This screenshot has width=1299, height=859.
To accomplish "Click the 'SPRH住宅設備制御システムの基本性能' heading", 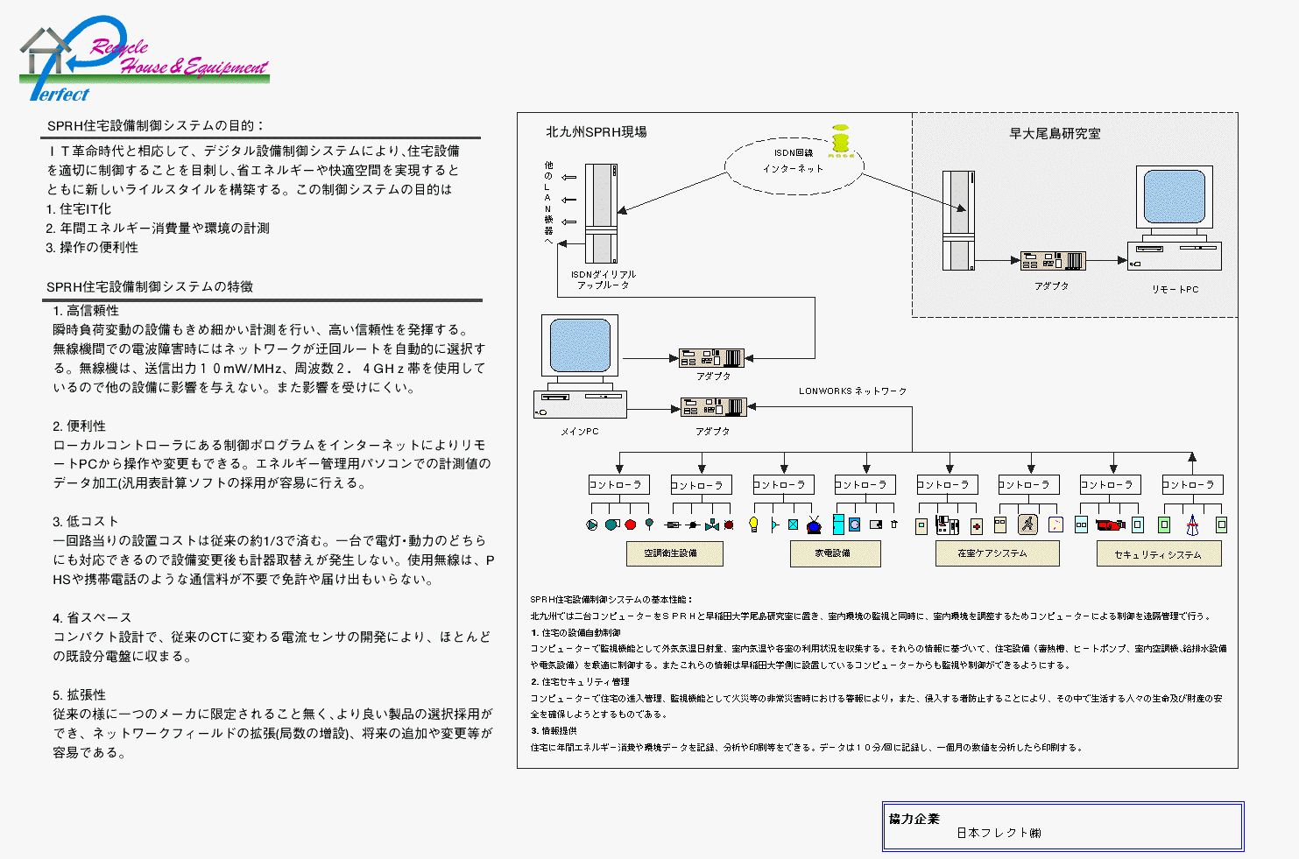I will (611, 600).
